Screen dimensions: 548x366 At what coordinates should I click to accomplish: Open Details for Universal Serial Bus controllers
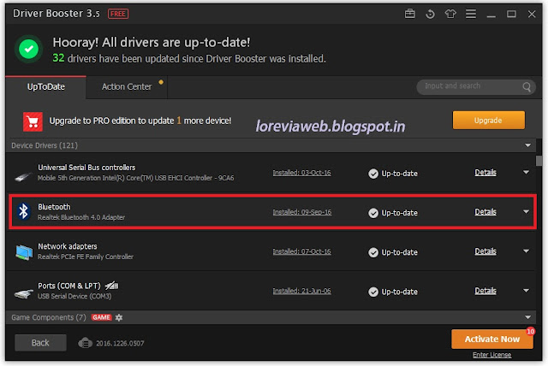[x=485, y=173]
